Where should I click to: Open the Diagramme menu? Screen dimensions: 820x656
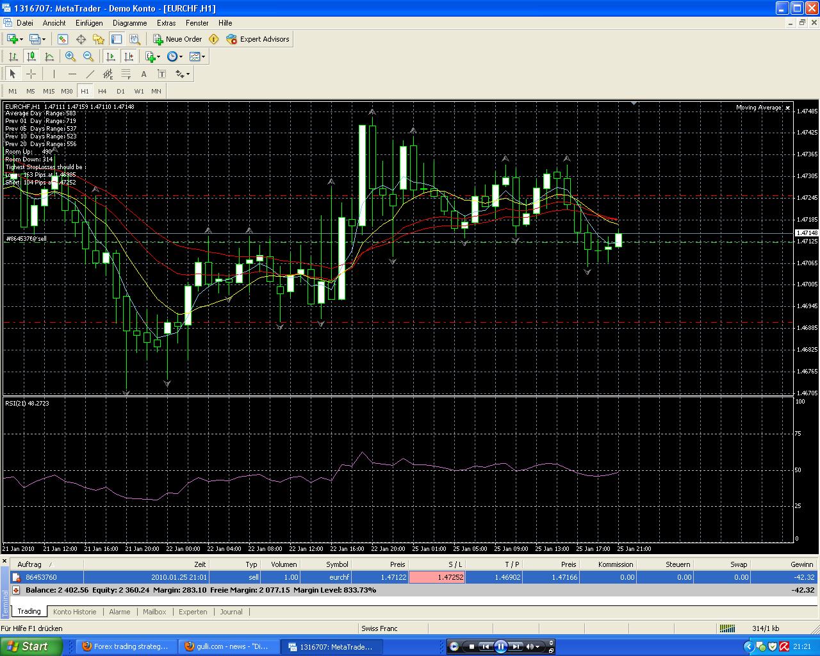click(x=129, y=22)
